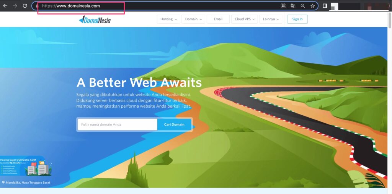This screenshot has height=194, width=392.
Task: Reload the DomaiNesia page
Action: 25,6
